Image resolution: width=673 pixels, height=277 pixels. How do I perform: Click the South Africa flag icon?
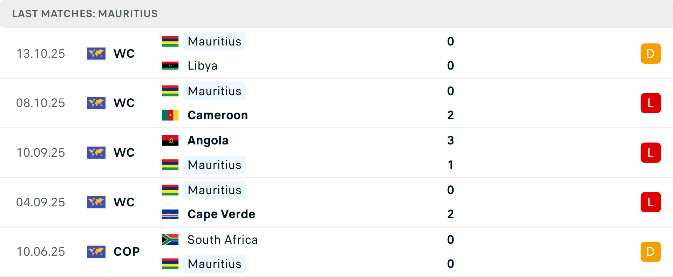click(x=170, y=240)
